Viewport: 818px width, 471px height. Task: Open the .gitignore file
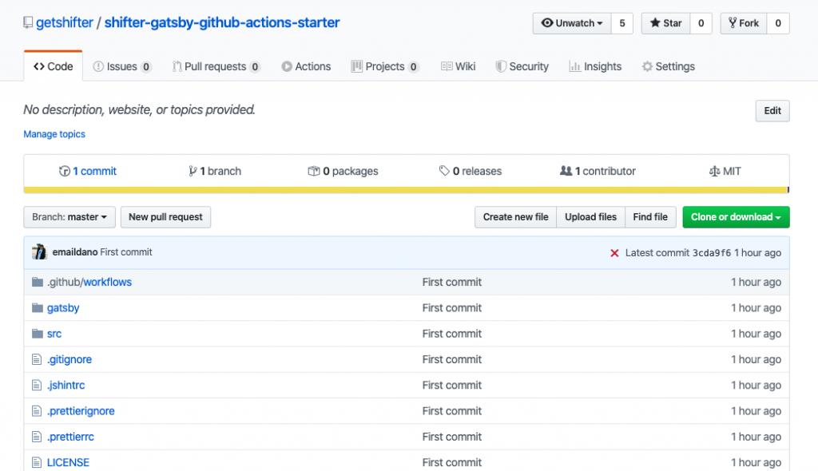(69, 359)
